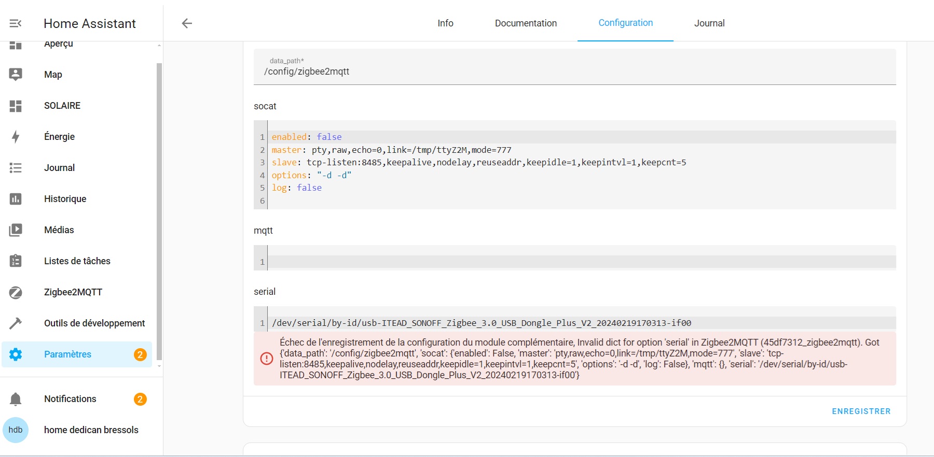Go back using the arrow icon
This screenshot has width=934, height=457.
(x=187, y=23)
